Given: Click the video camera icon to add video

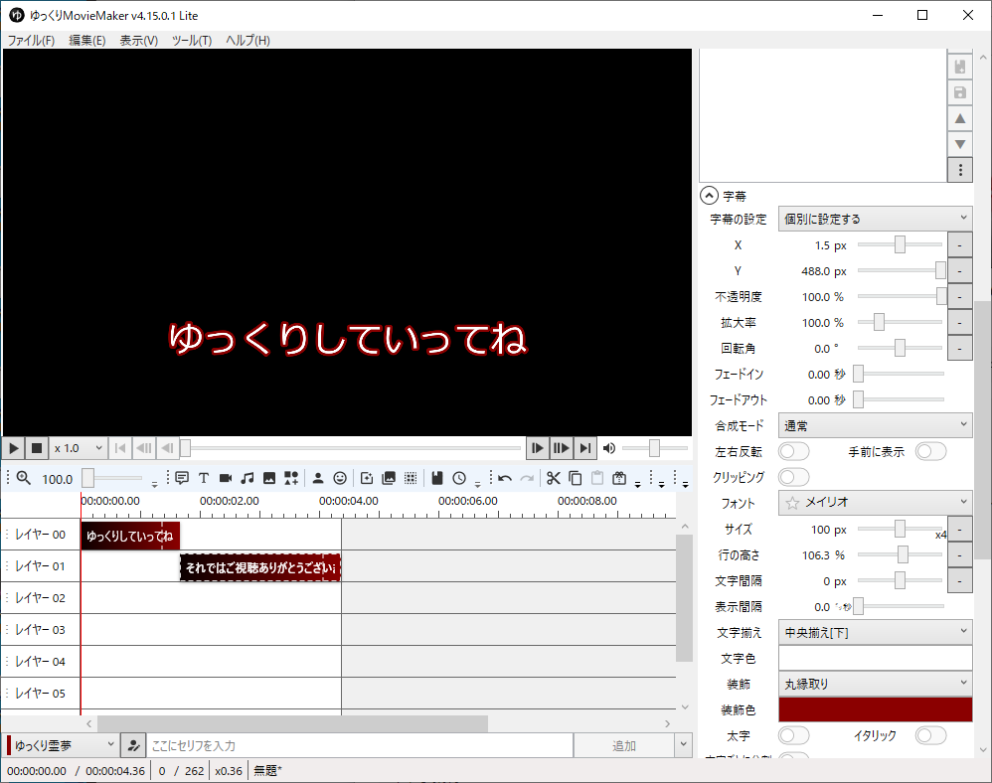Looking at the screenshot, I should click(226, 478).
